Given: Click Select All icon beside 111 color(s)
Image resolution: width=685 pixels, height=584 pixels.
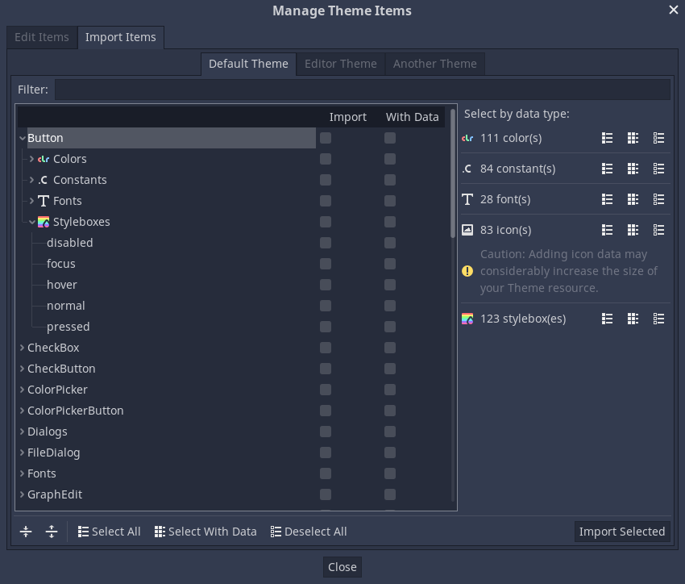Looking at the screenshot, I should [x=607, y=138].
